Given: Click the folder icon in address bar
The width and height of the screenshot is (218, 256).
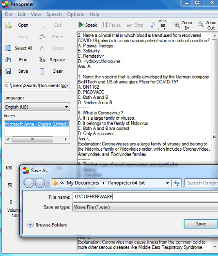Looking at the screenshot, I should tap(55, 183).
